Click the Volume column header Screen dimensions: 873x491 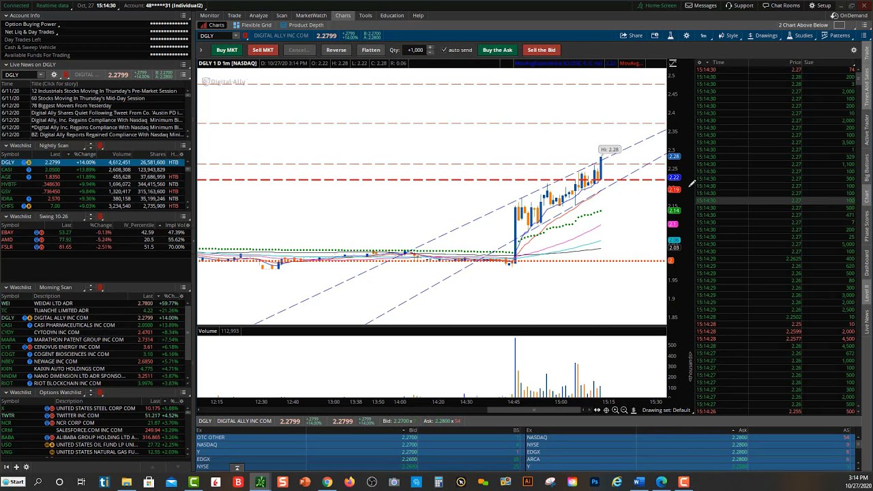coord(121,154)
